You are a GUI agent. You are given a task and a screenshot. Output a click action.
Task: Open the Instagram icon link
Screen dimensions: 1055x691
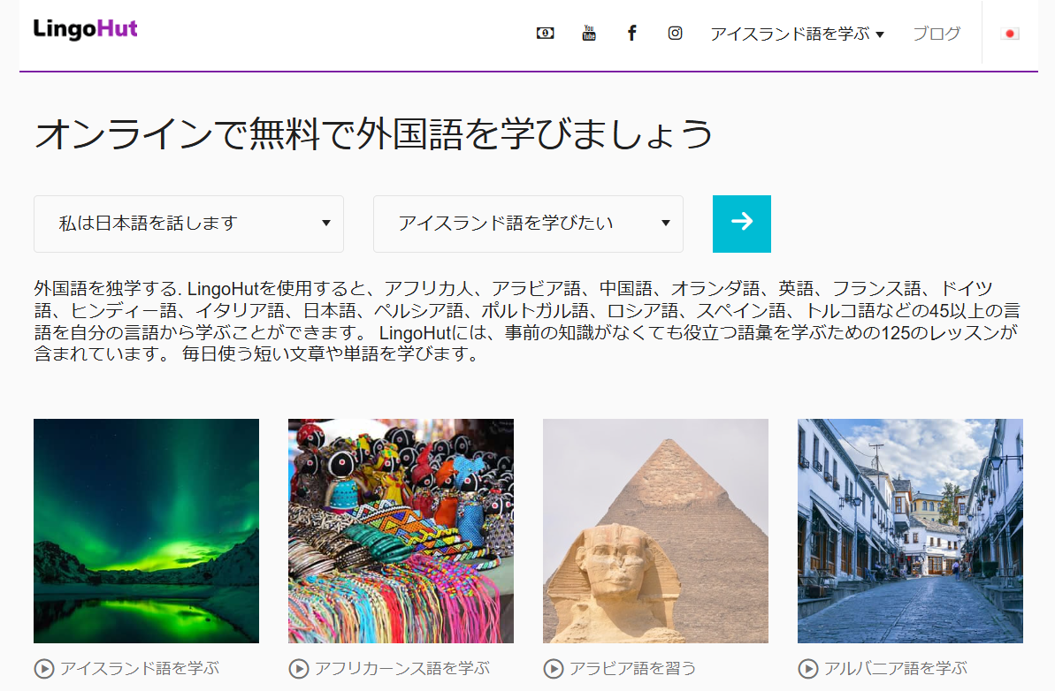point(675,33)
